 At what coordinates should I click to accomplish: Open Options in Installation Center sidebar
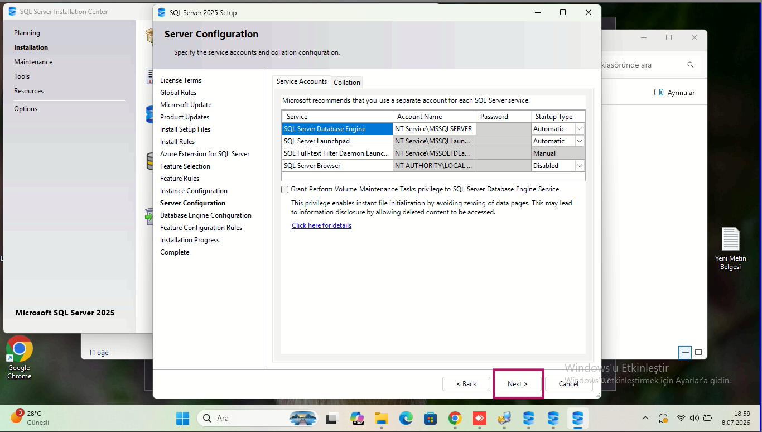[x=26, y=109]
